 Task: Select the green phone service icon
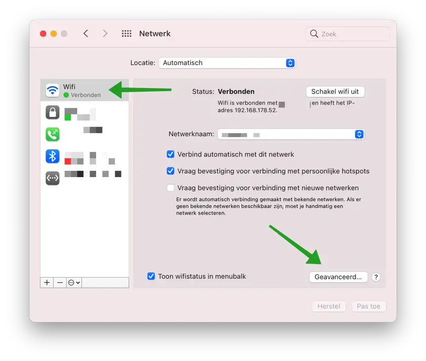52,134
